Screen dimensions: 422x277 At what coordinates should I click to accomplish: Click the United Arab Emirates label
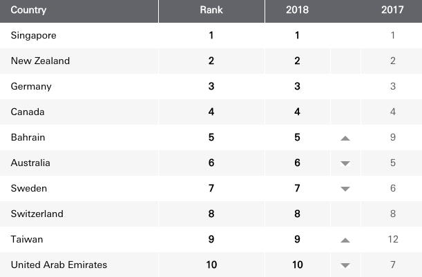59,265
